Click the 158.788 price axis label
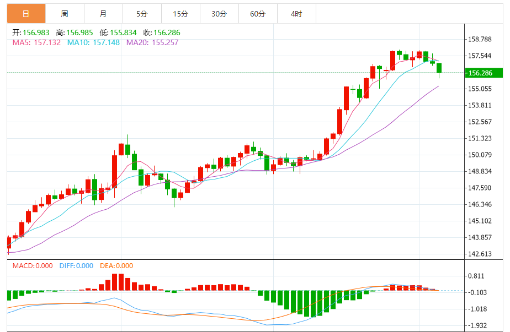This screenshot has width=510, height=332. click(480, 39)
